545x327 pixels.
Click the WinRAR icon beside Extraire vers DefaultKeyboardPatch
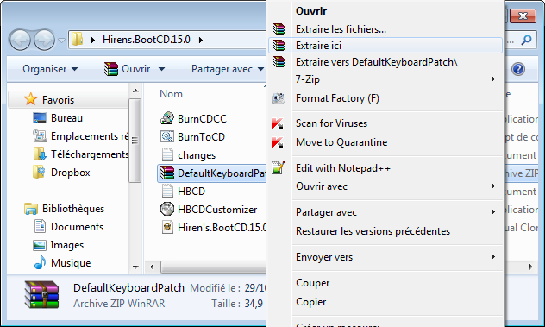click(x=279, y=61)
